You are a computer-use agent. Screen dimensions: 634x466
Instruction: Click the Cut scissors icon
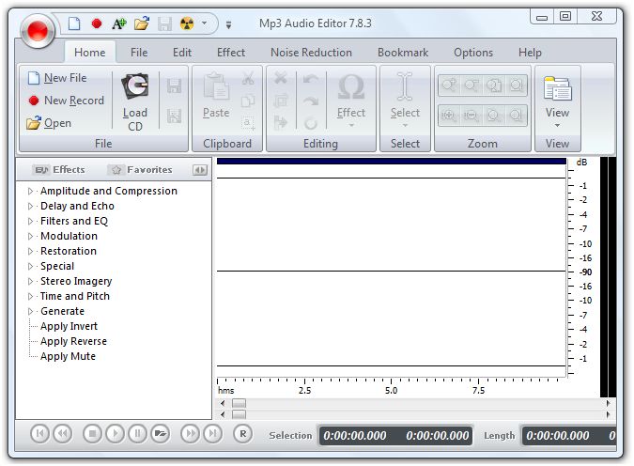pos(248,79)
